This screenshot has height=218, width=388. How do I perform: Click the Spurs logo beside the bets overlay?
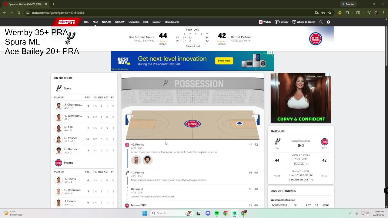pyautogui.click(x=70, y=38)
